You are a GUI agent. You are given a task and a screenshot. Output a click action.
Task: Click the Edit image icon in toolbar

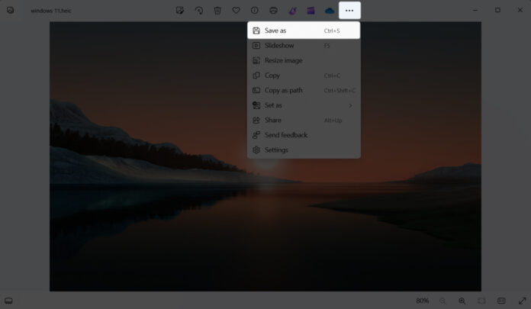(180, 11)
